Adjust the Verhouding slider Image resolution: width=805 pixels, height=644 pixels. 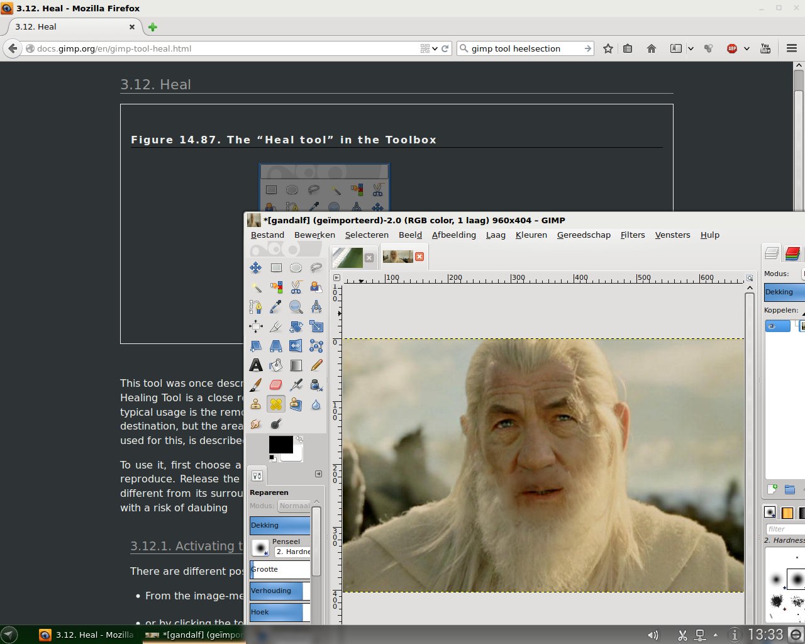tap(280, 591)
